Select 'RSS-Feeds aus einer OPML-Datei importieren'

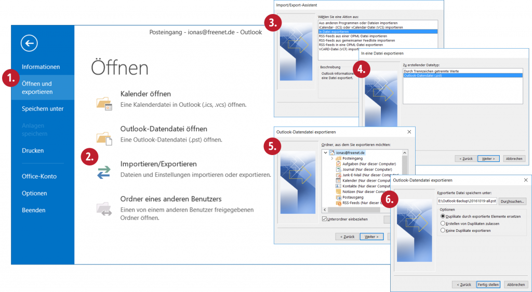353,36
